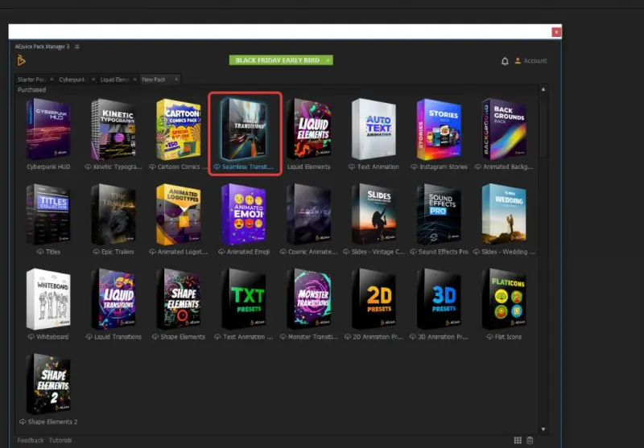Click download icon beside Whiteboard label
The height and width of the screenshot is (448, 644).
click(x=31, y=337)
